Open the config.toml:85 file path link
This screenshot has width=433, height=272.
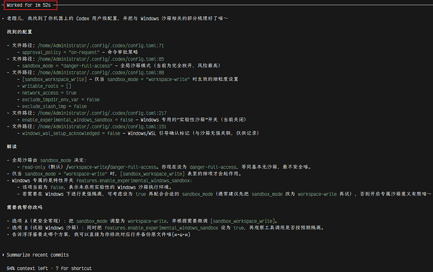(101, 59)
